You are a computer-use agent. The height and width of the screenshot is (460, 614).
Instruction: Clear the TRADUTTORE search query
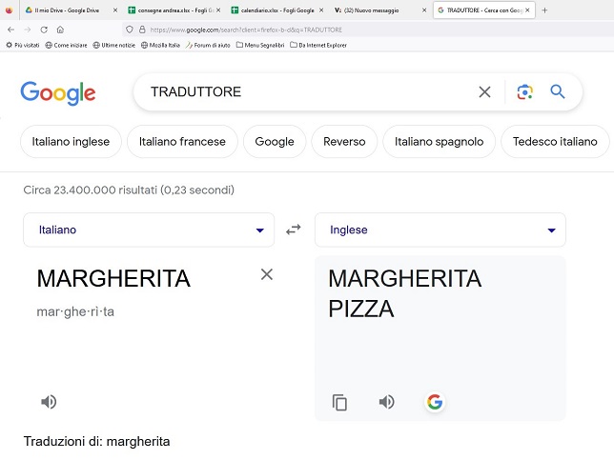click(x=484, y=92)
